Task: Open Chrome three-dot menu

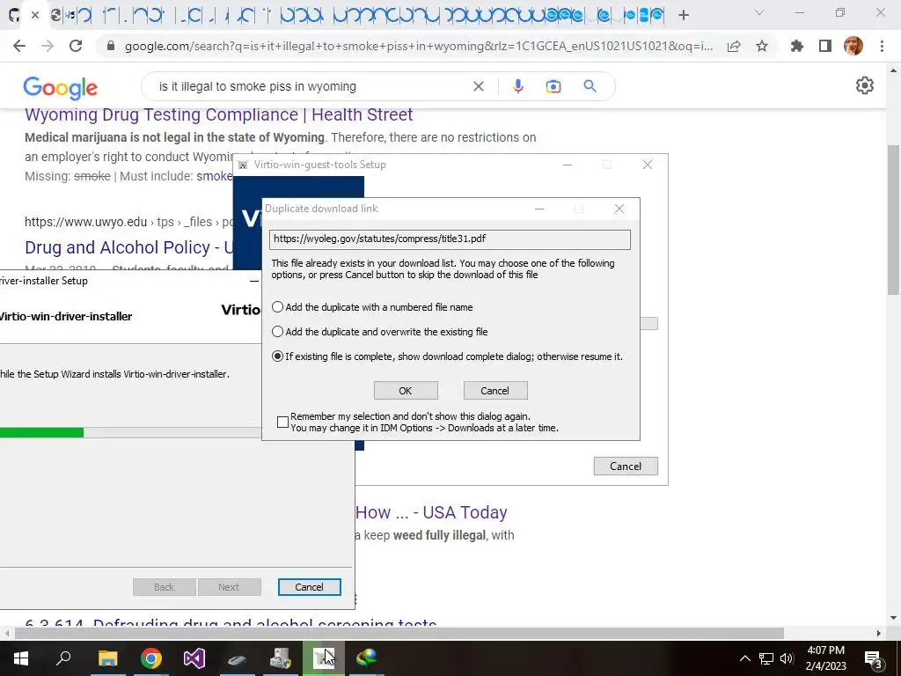Action: coord(882,46)
